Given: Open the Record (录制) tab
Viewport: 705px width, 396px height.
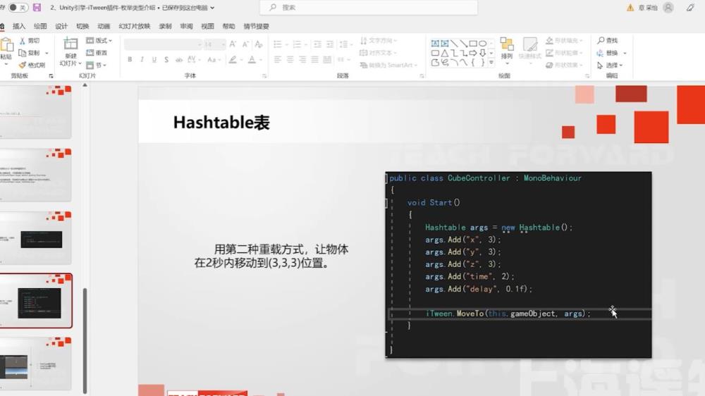Looking at the screenshot, I should [165, 26].
